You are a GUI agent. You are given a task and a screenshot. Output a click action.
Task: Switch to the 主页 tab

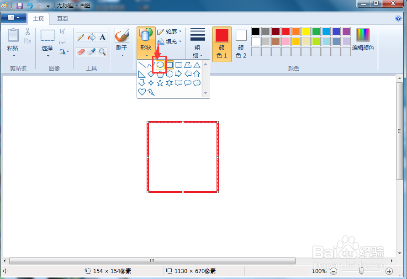pos(38,19)
